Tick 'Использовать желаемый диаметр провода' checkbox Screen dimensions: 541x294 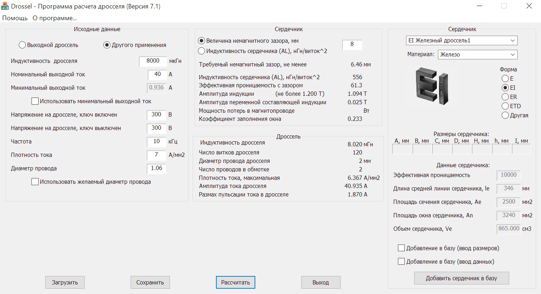(35, 182)
